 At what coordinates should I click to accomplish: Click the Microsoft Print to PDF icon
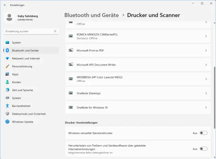[71, 50]
